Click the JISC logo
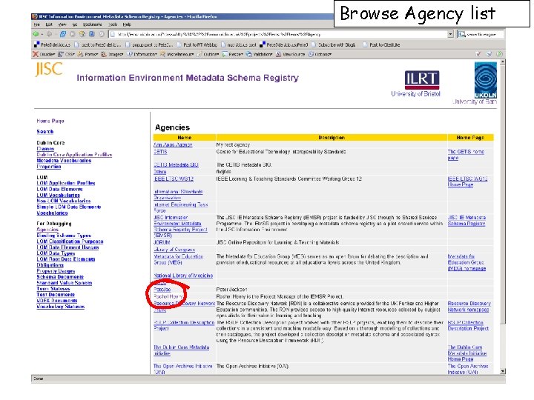 49,70
